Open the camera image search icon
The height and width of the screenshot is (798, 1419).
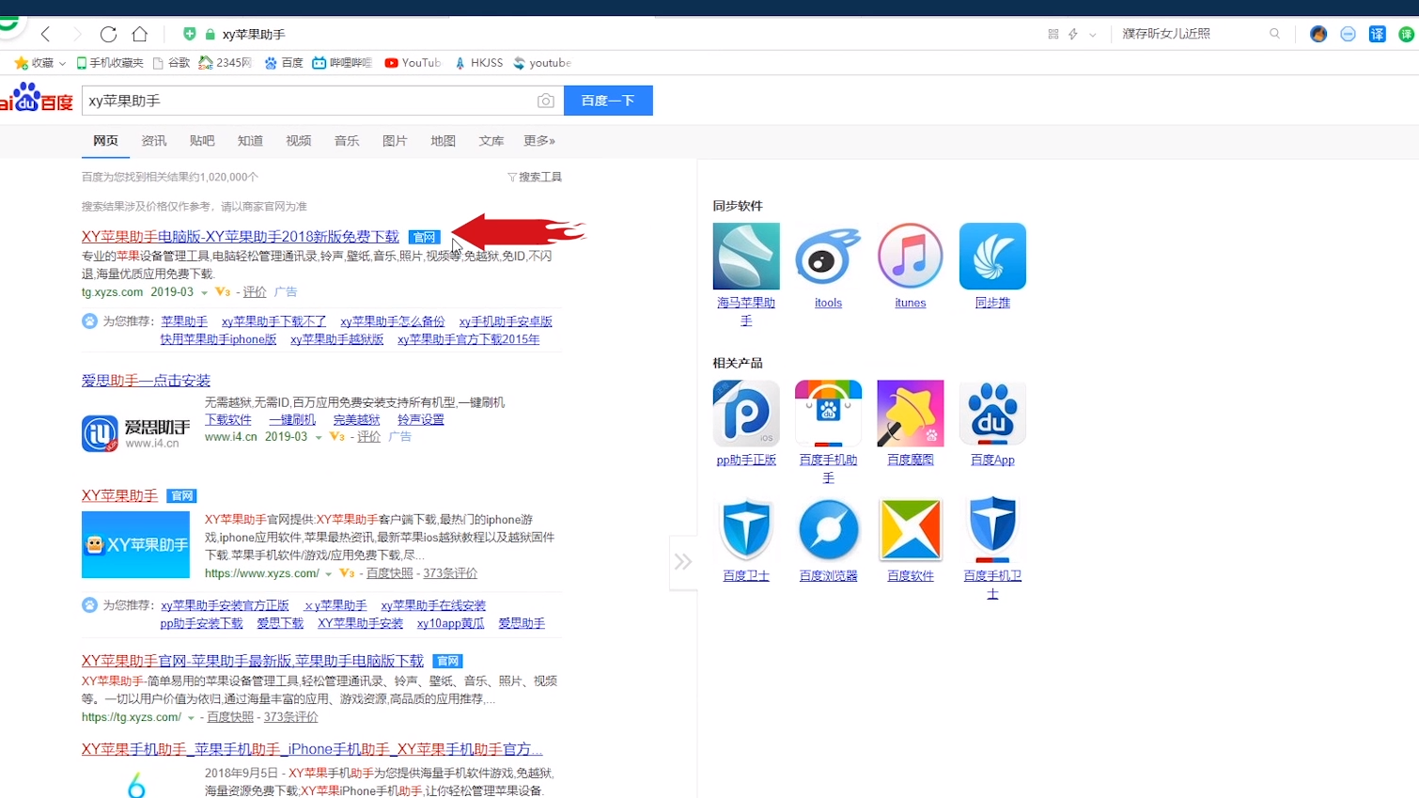[545, 101]
